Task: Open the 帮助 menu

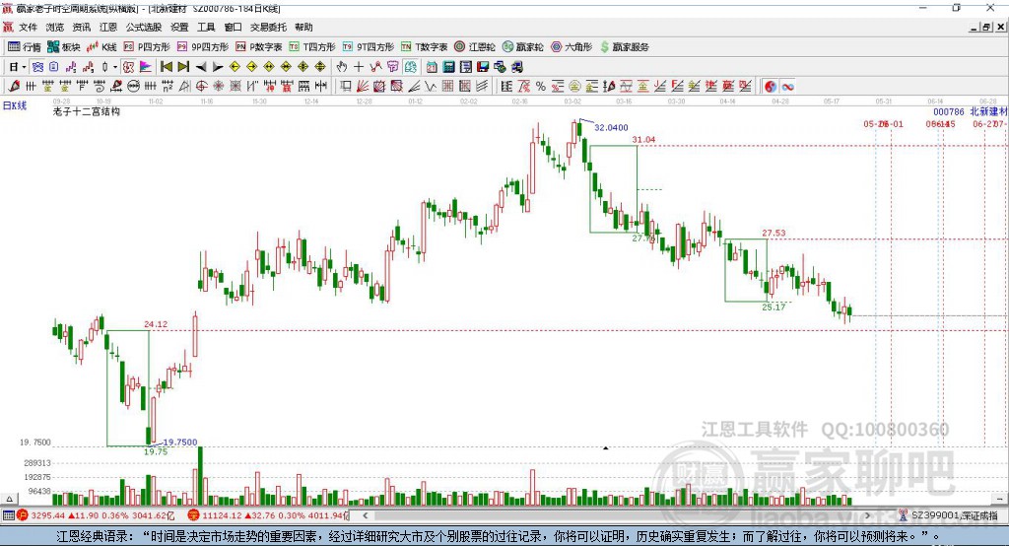Action: pos(303,27)
